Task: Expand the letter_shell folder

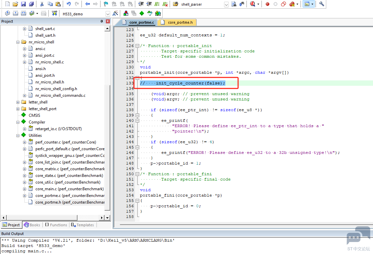Action: point(18,102)
